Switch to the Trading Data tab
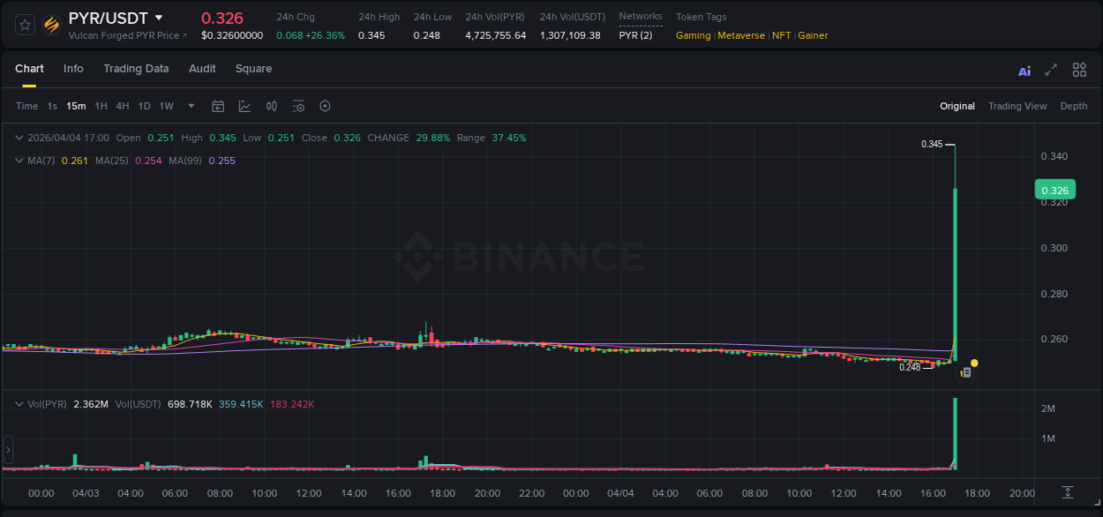The width and height of the screenshot is (1103, 517). [136, 69]
